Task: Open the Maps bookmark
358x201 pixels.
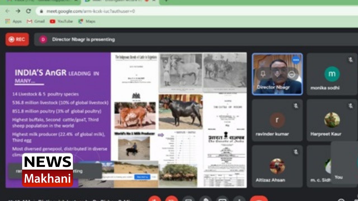Action: tap(87, 21)
